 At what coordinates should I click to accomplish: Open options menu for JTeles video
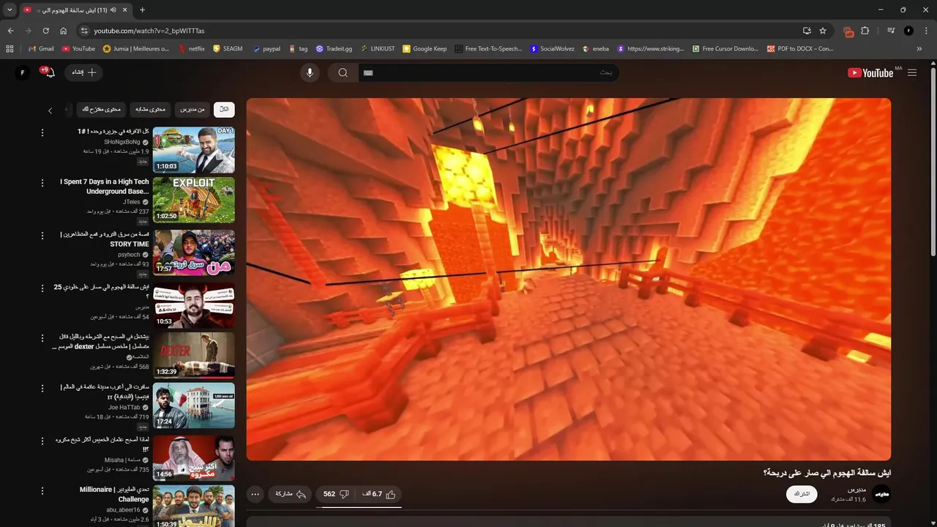click(42, 182)
